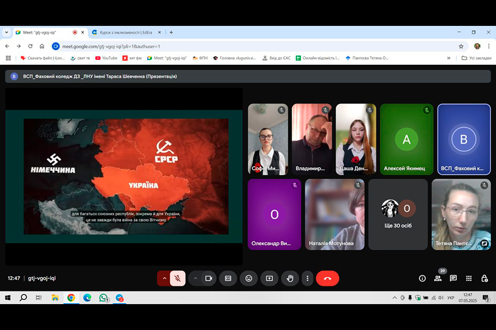Select the Даша Ден... participant tile

coord(356,139)
